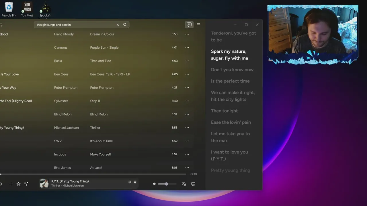Screen dimensions: 367x206
Task: Jump to lyric 'Then tonight'
Action: [x=224, y=111]
